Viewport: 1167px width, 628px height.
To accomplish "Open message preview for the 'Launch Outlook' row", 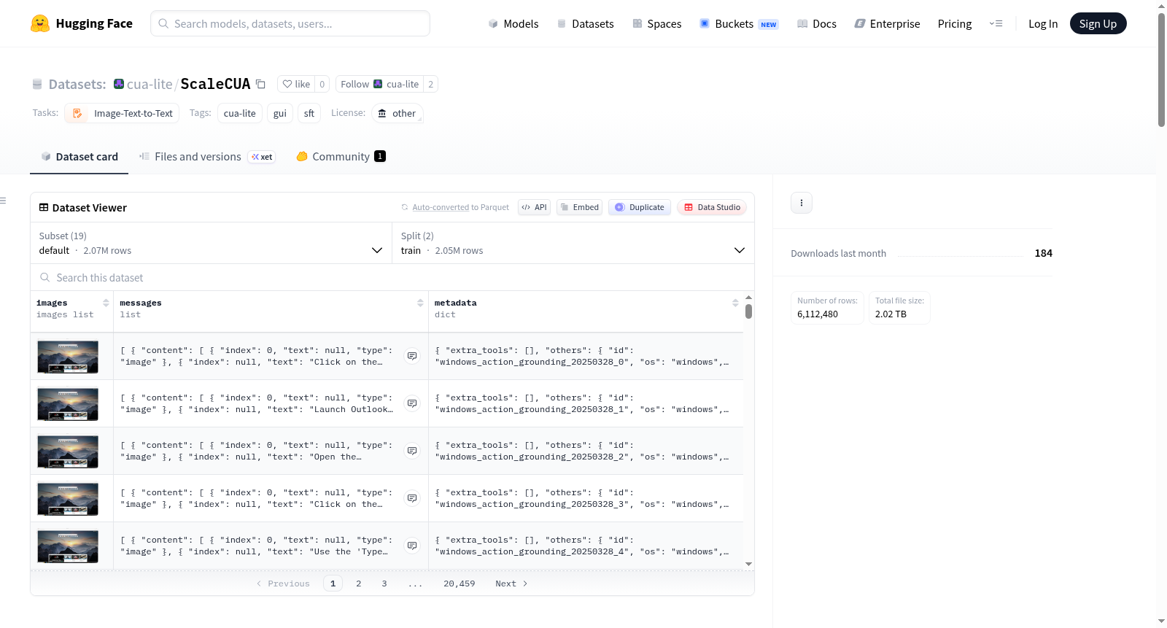I will tap(412, 403).
